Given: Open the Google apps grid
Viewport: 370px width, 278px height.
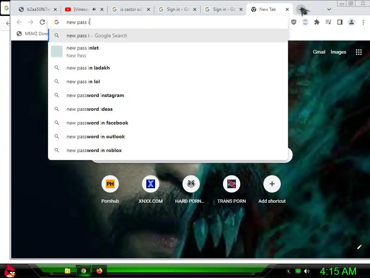Looking at the screenshot, I should tap(359, 52).
